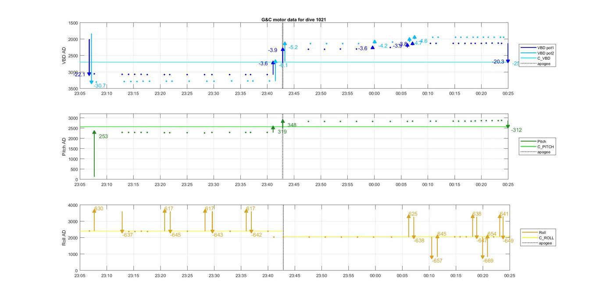Image resolution: width=614 pixels, height=304 pixels.
Task: Click the tall green pitch arrow labeled 253
Action: click(94, 154)
